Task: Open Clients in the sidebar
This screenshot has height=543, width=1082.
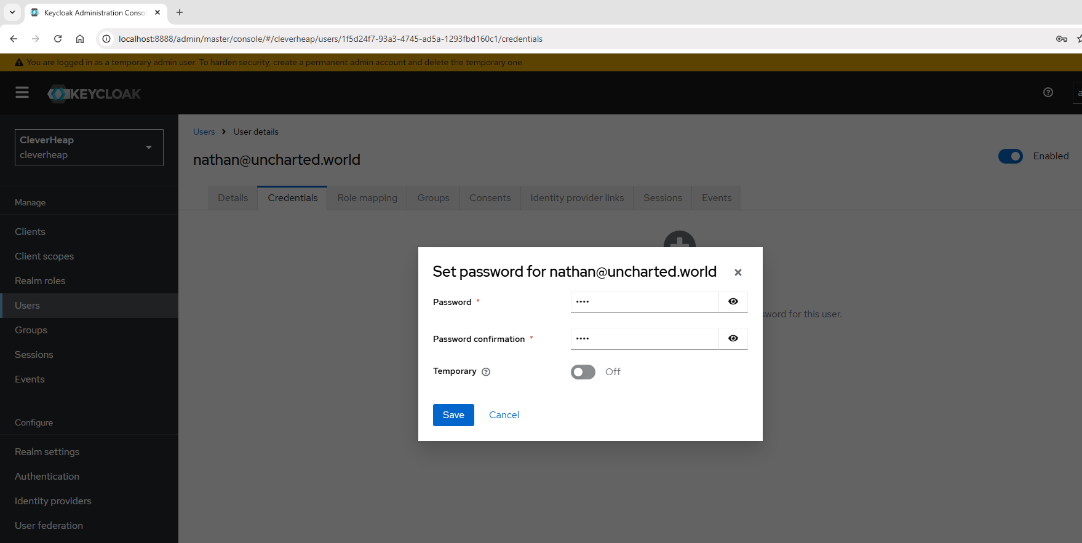Action: click(x=89, y=232)
